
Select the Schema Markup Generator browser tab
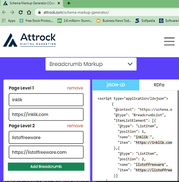32,3
